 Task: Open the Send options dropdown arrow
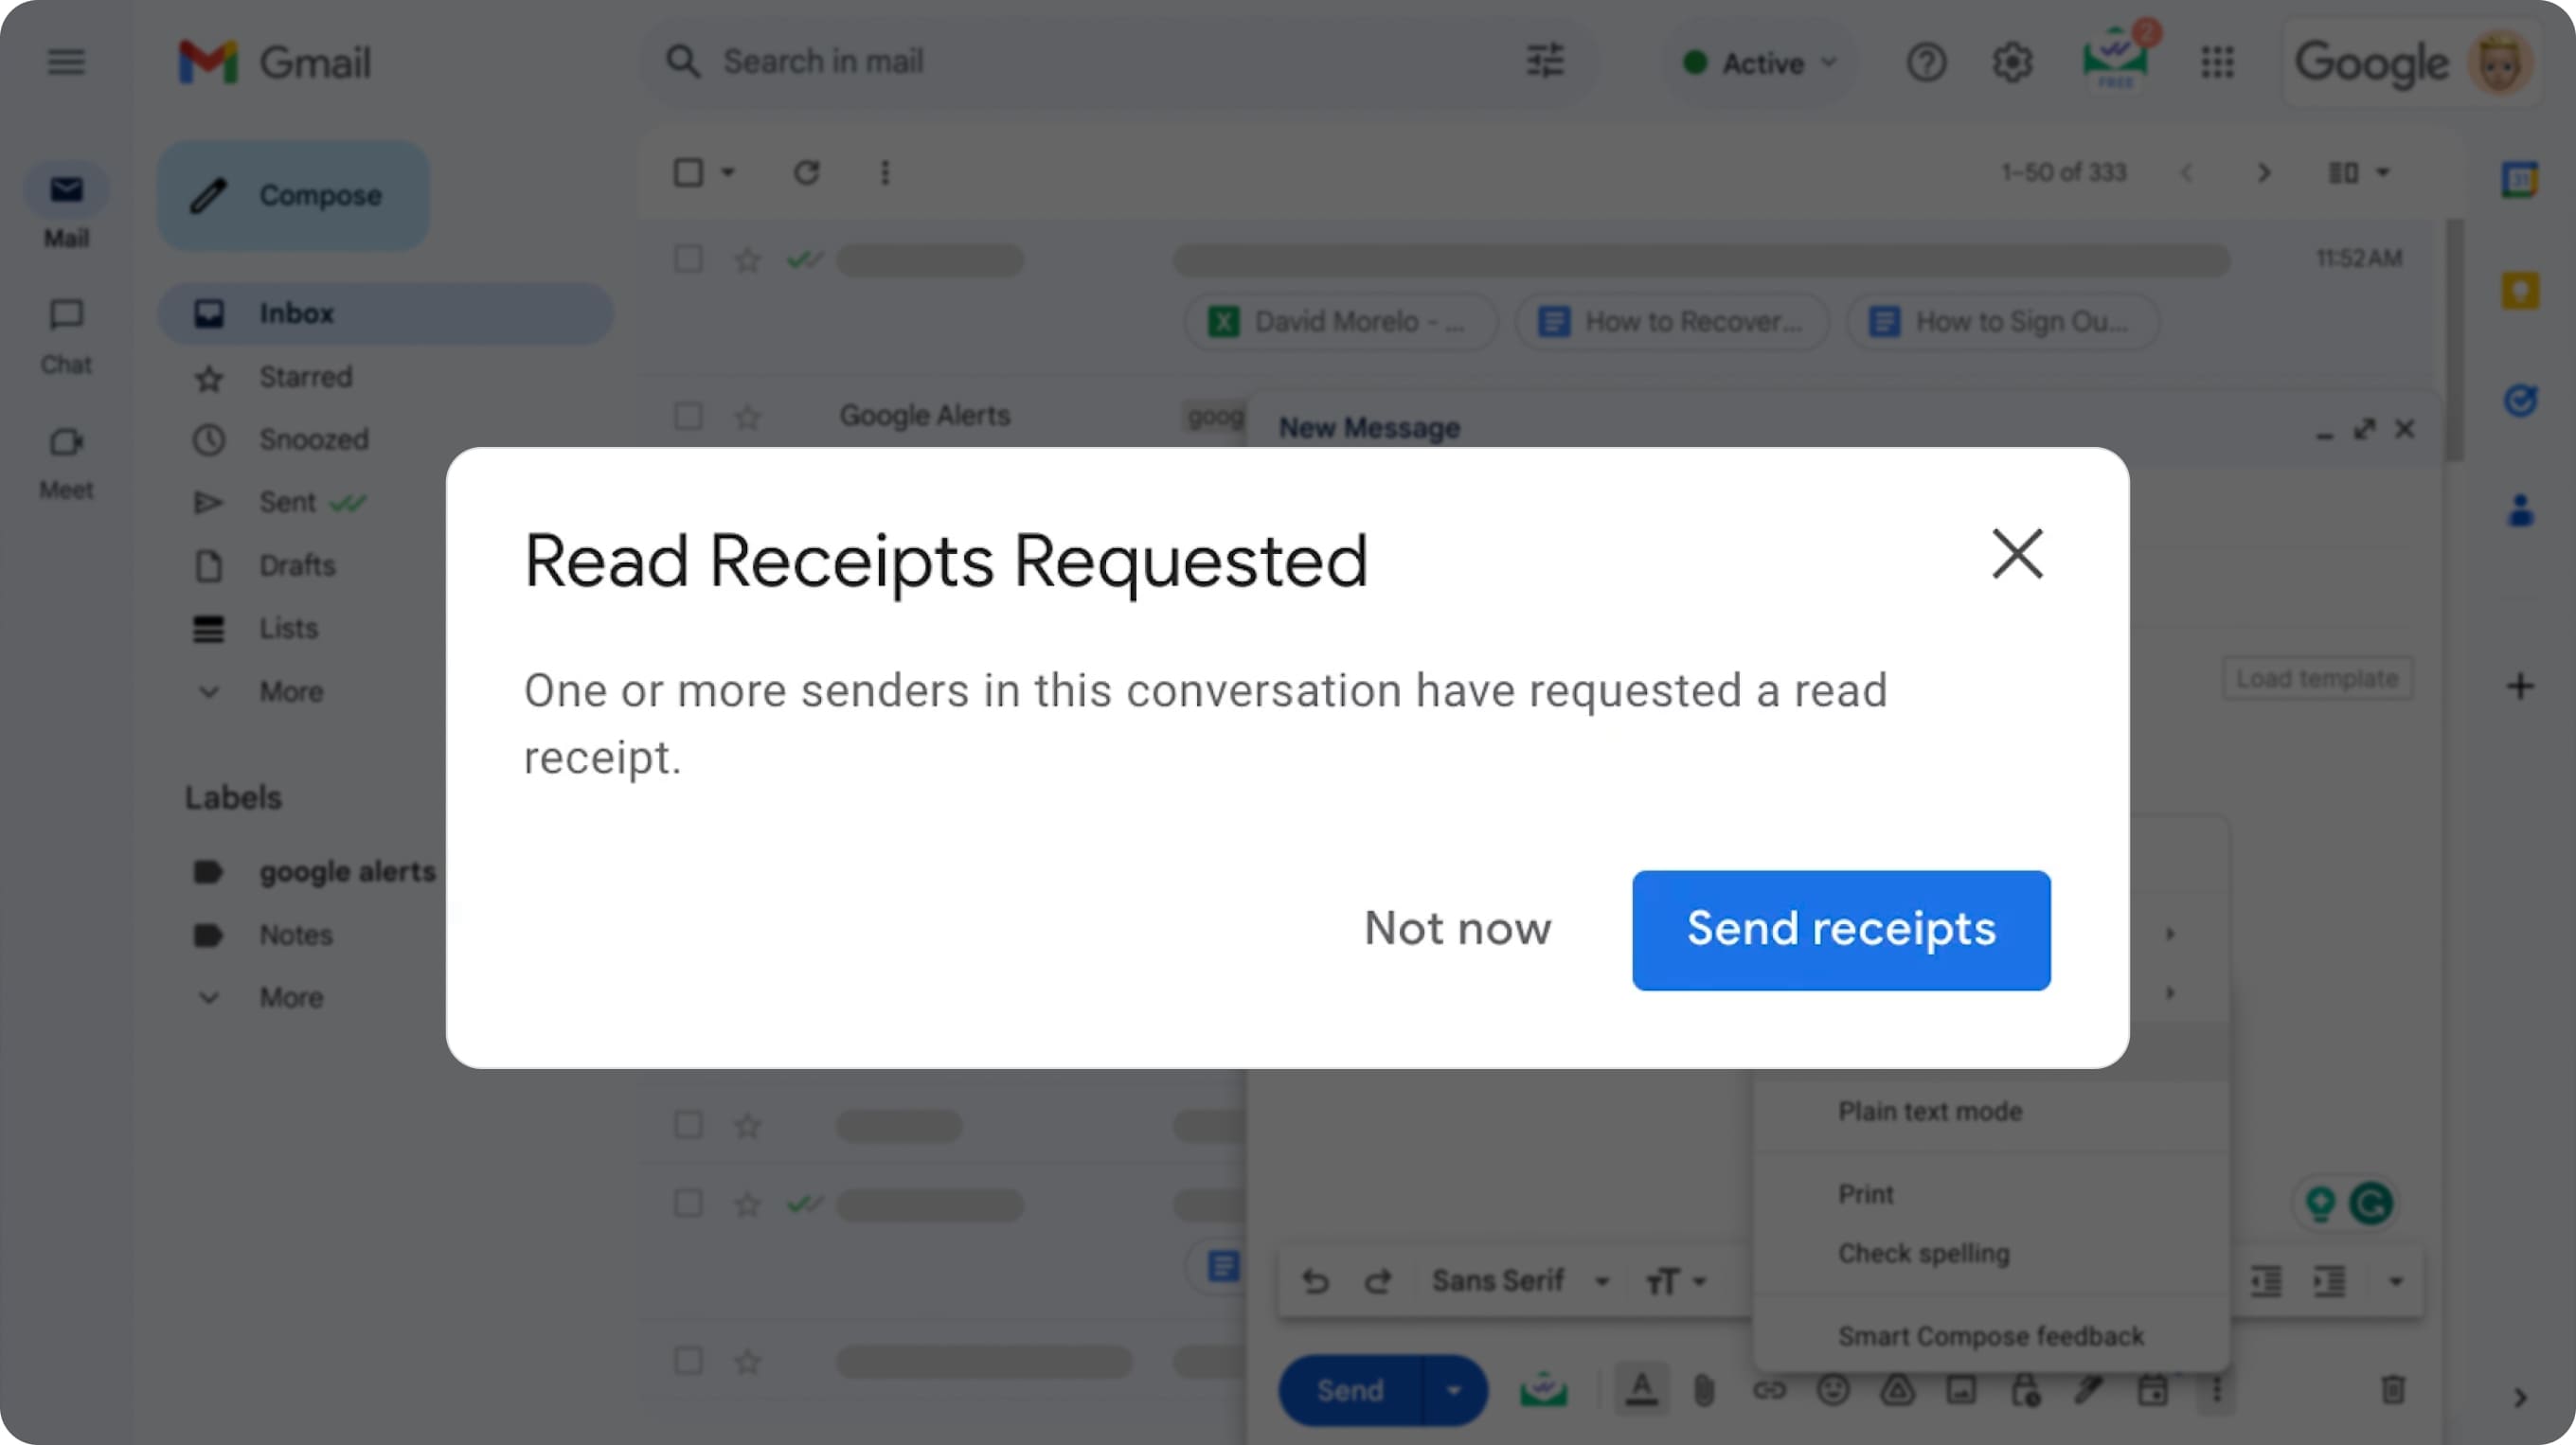pyautogui.click(x=1455, y=1389)
